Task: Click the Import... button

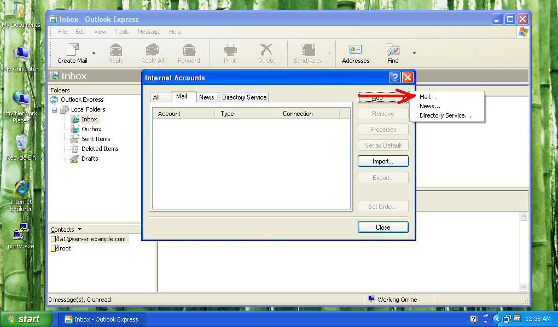Action: [383, 161]
